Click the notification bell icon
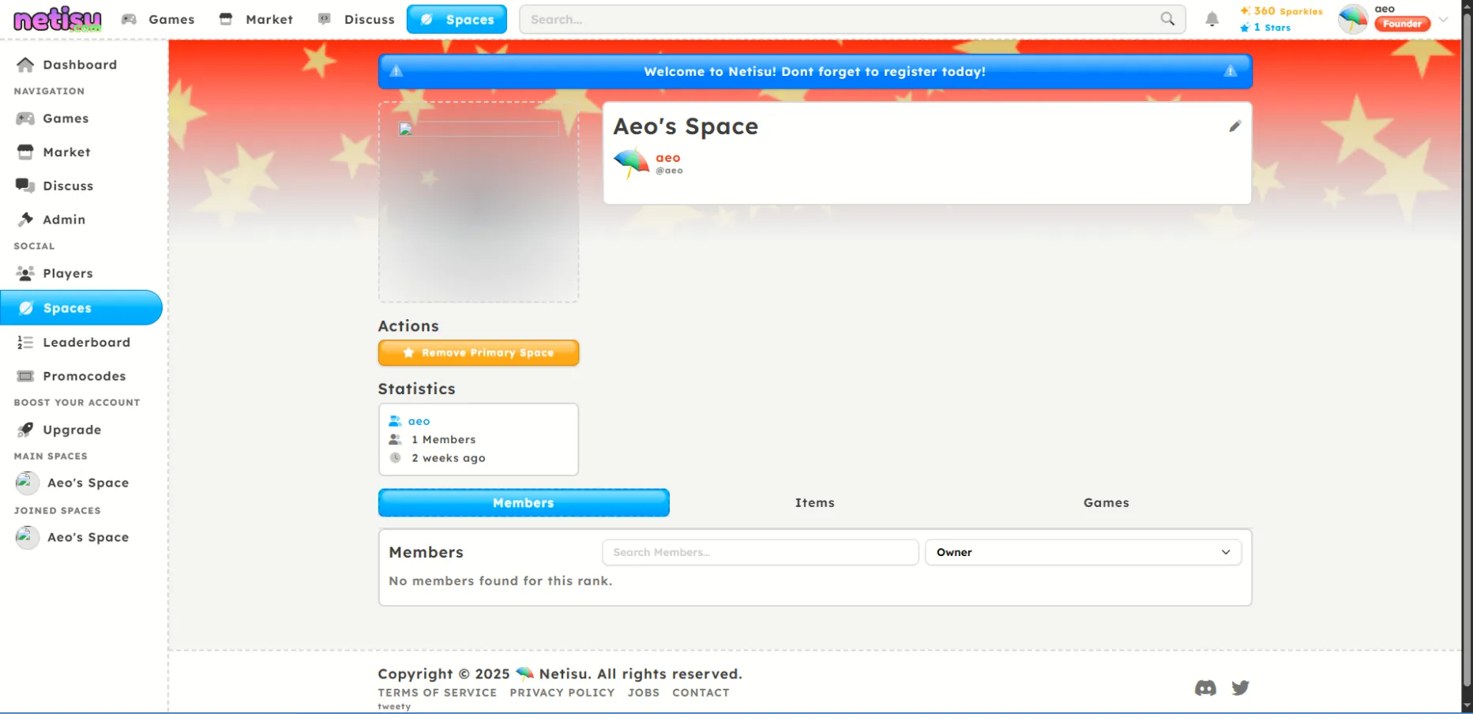The height and width of the screenshot is (714, 1473). click(x=1212, y=20)
